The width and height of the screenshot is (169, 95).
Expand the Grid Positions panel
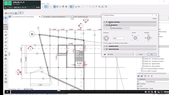pos(130,49)
